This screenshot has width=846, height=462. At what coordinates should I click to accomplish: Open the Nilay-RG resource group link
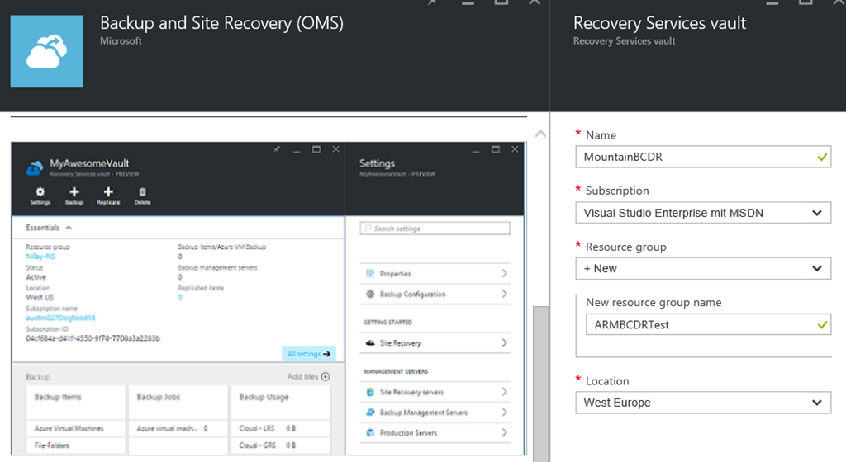tap(40, 257)
